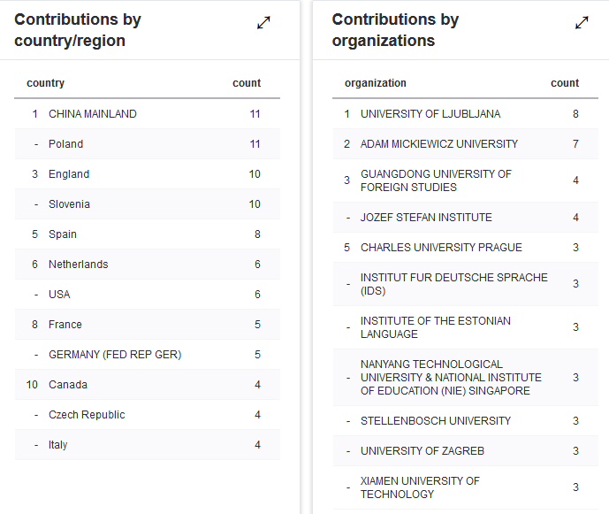Sort country table by country column header
The height and width of the screenshot is (514, 609).
click(x=46, y=83)
